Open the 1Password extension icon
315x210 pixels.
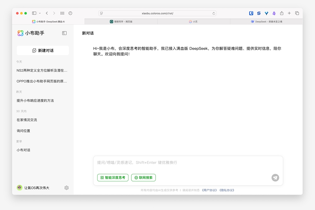tap(251, 13)
